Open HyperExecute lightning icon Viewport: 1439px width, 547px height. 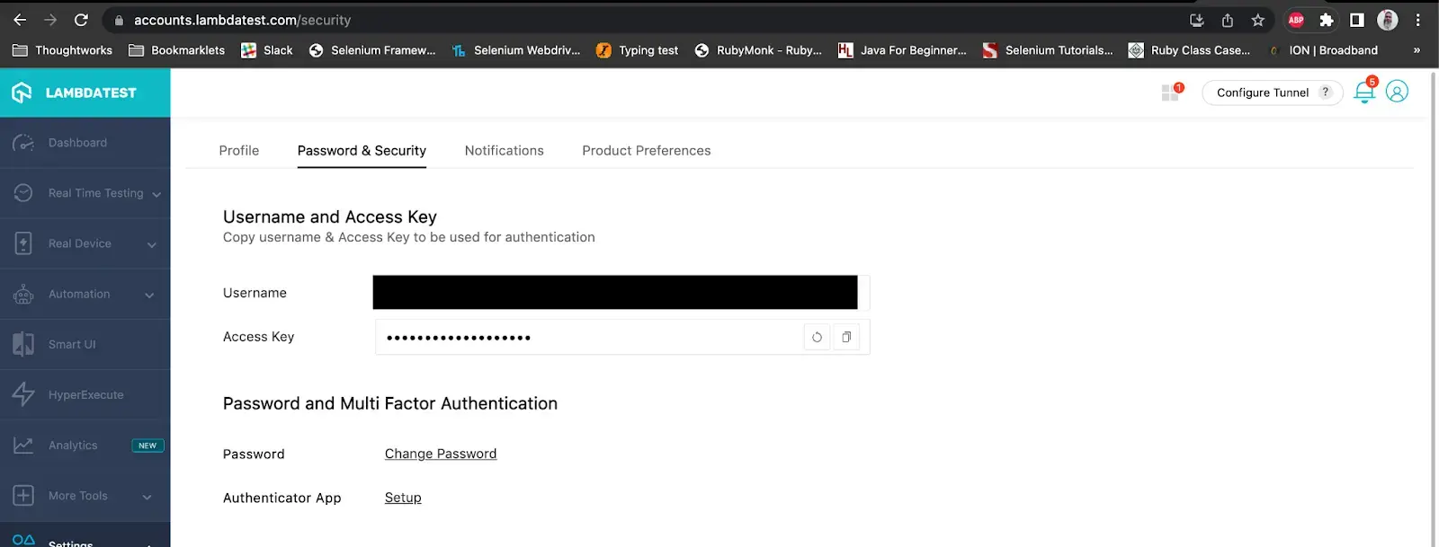[23, 394]
